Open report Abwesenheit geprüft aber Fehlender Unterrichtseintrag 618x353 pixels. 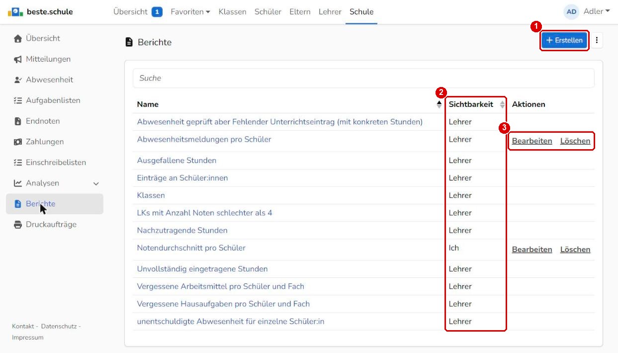click(x=279, y=122)
